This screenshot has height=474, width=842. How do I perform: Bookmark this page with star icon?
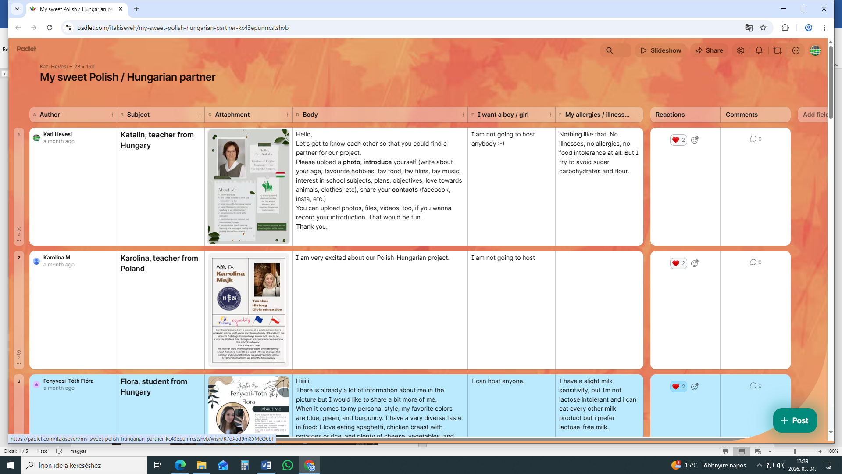coord(763,28)
